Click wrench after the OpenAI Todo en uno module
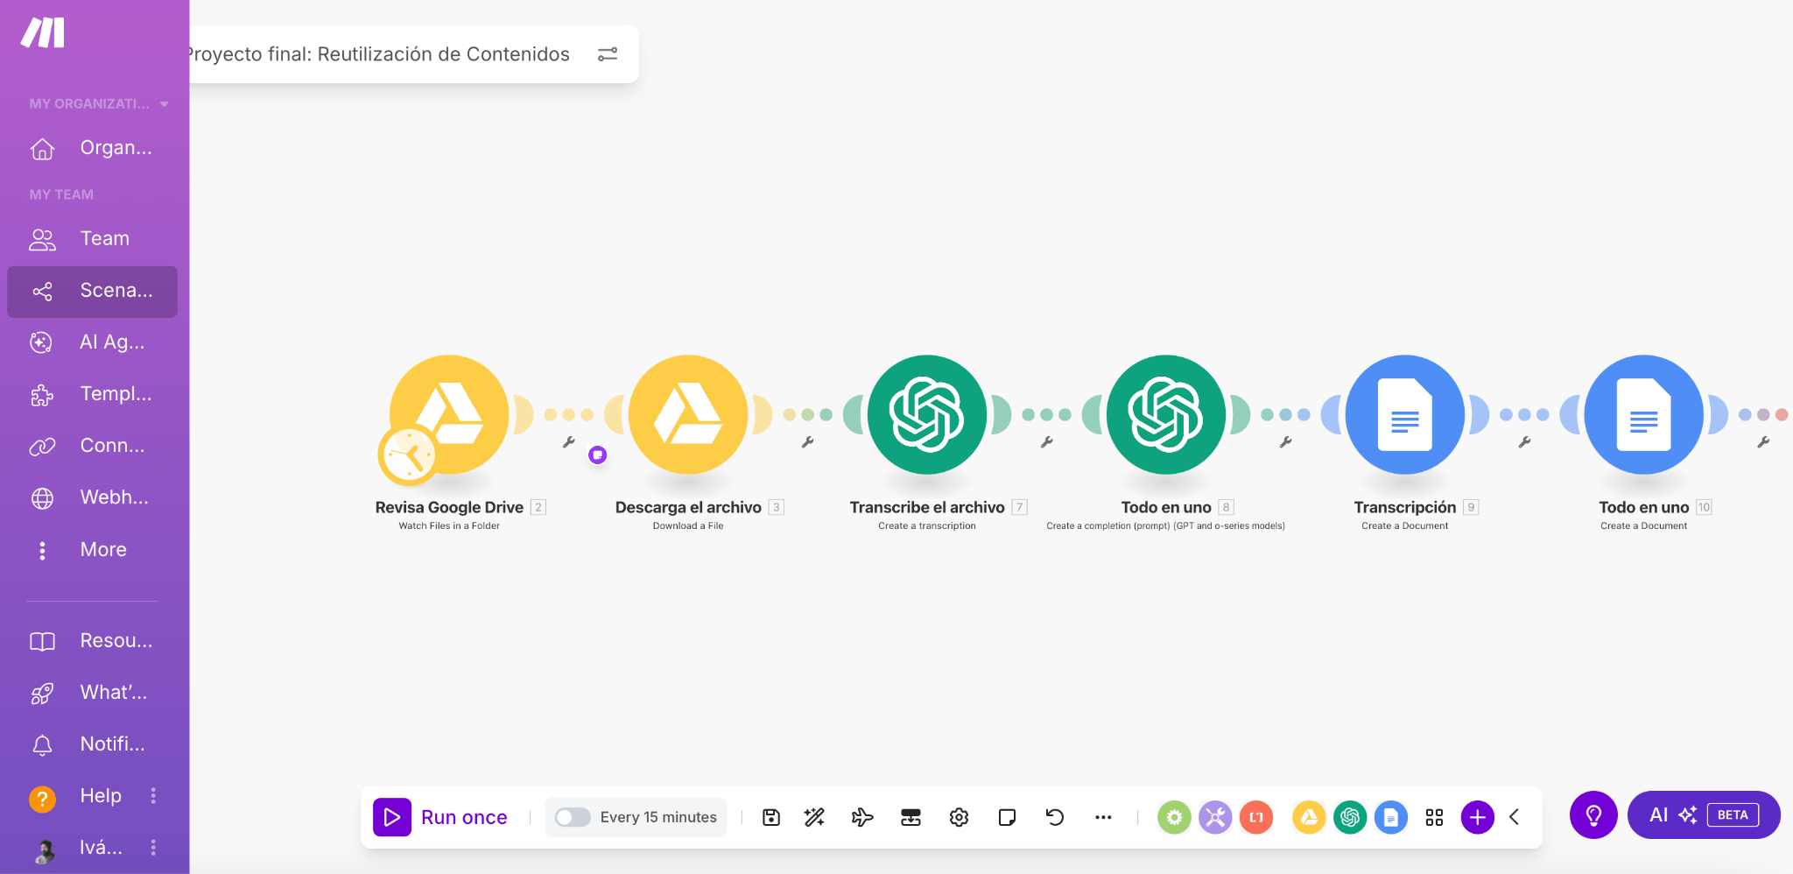Screen dimensions: 1793x874 pos(1286,442)
